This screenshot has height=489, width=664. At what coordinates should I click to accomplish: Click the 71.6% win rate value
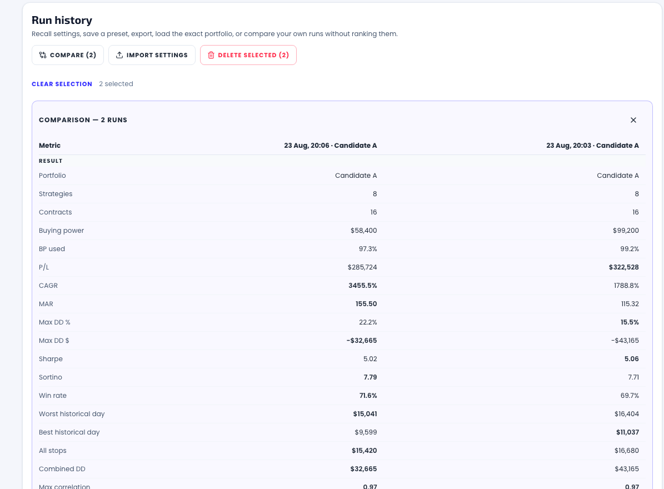point(368,396)
